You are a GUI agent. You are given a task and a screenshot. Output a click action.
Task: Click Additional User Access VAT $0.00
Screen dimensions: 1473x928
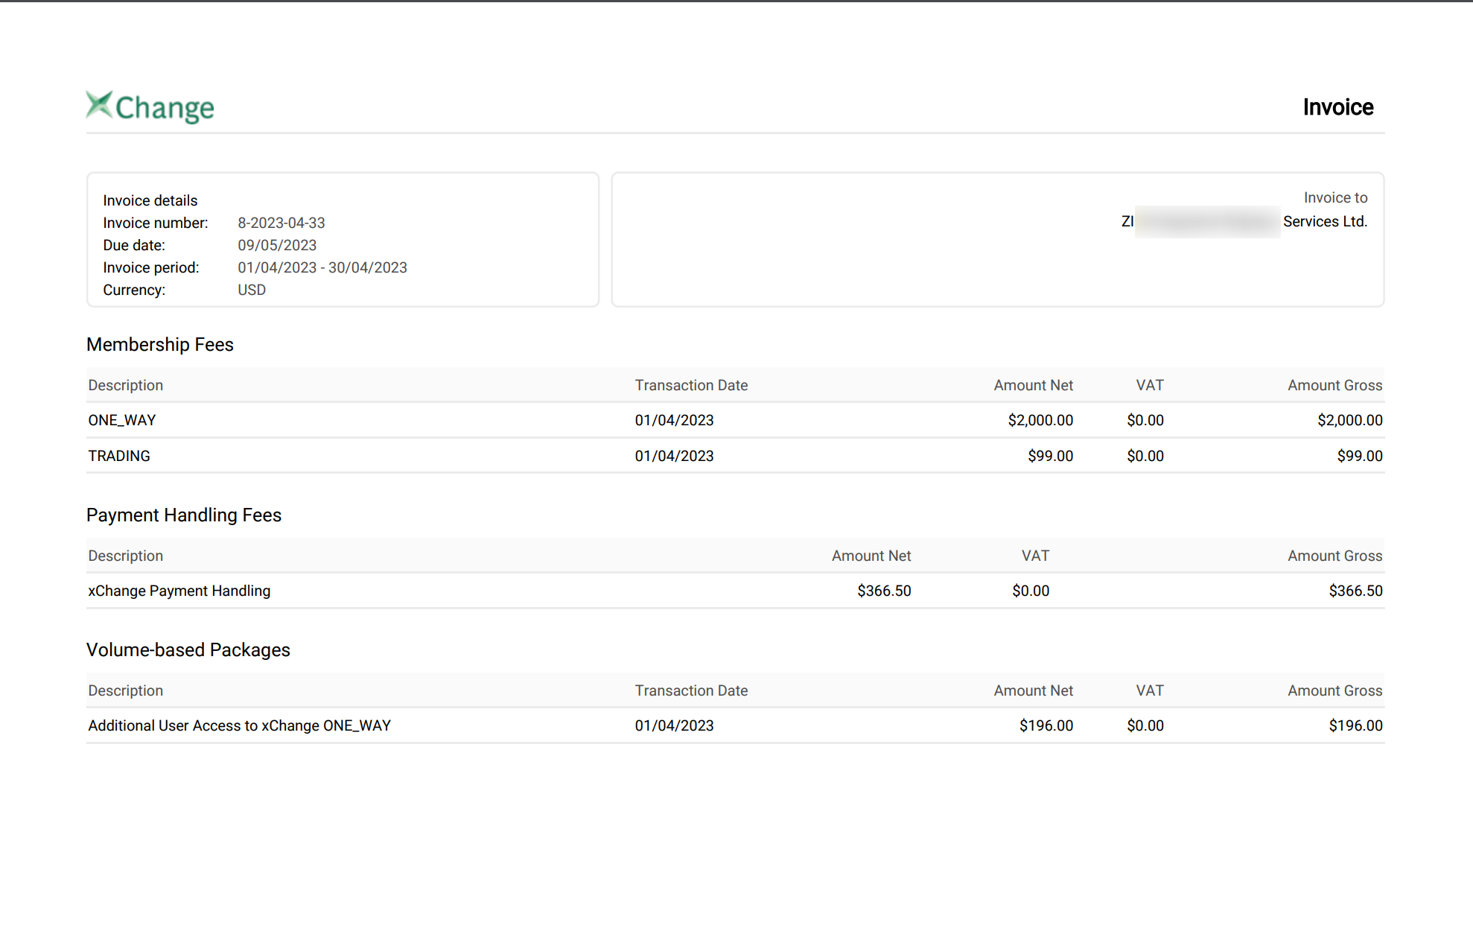point(1145,725)
